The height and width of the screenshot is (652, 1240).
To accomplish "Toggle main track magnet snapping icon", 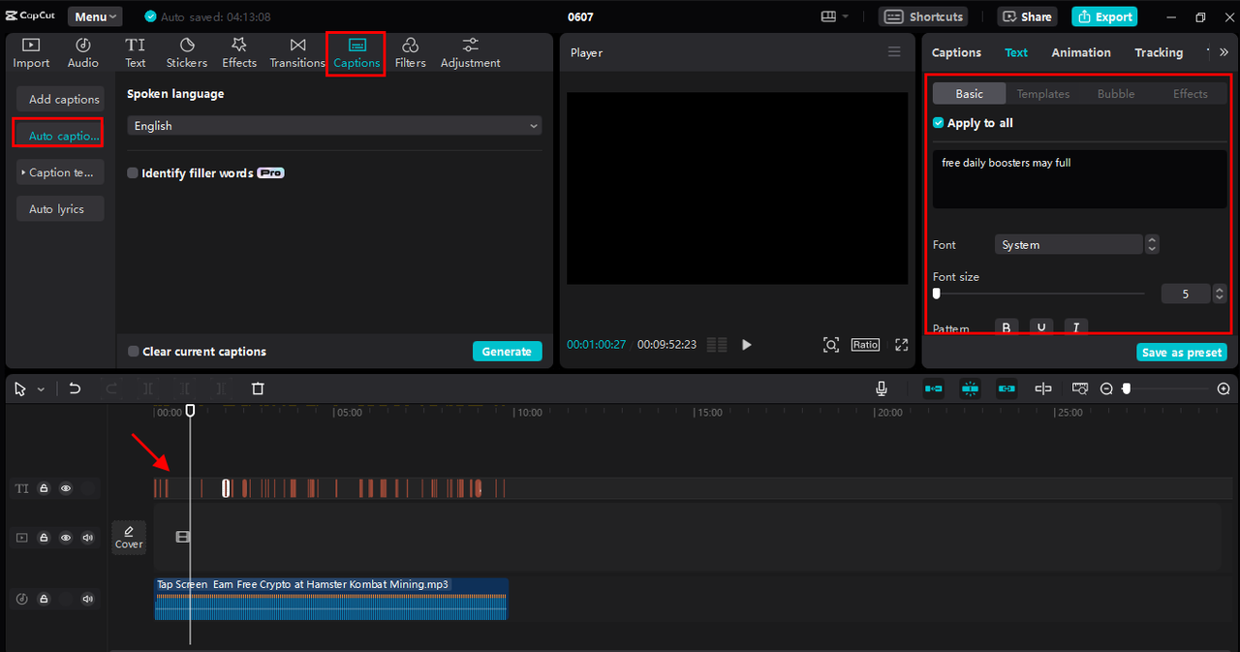I will (x=933, y=388).
